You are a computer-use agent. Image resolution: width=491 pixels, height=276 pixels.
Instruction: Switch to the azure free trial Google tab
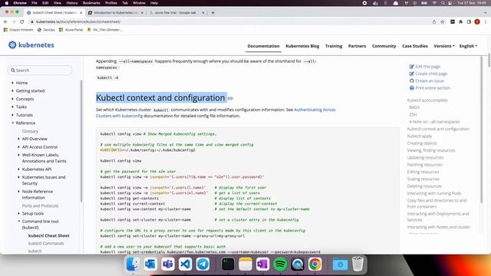point(176,12)
